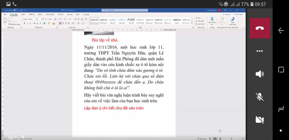Click the Undo arrow in Word
289x140 pixels.
point(25,10)
